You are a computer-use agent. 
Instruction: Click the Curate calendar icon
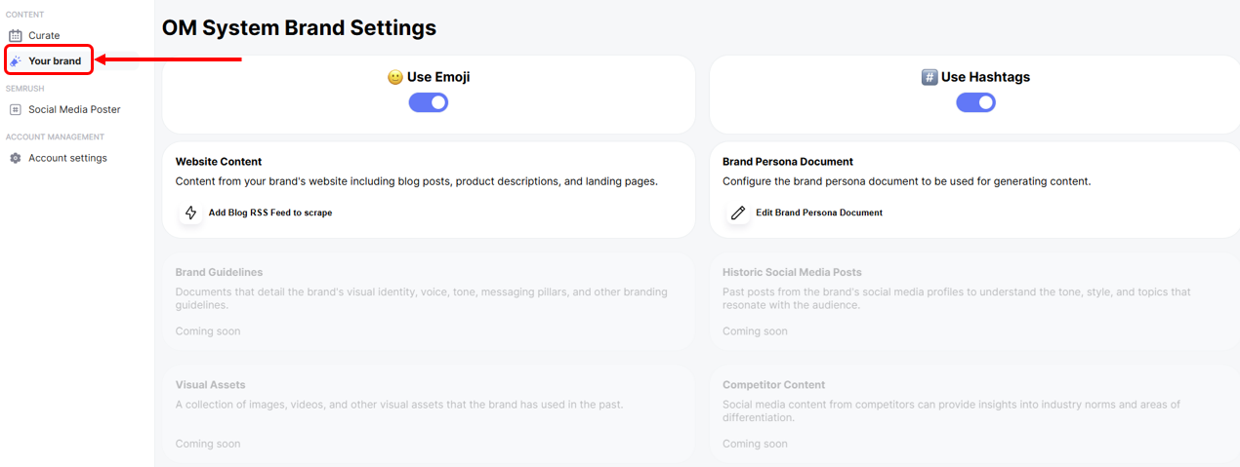click(16, 36)
